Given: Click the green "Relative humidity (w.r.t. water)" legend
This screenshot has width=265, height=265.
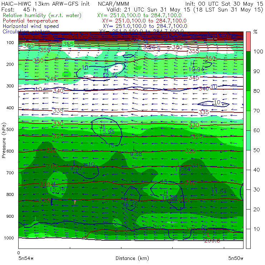Looking at the screenshot, I should point(42,15).
